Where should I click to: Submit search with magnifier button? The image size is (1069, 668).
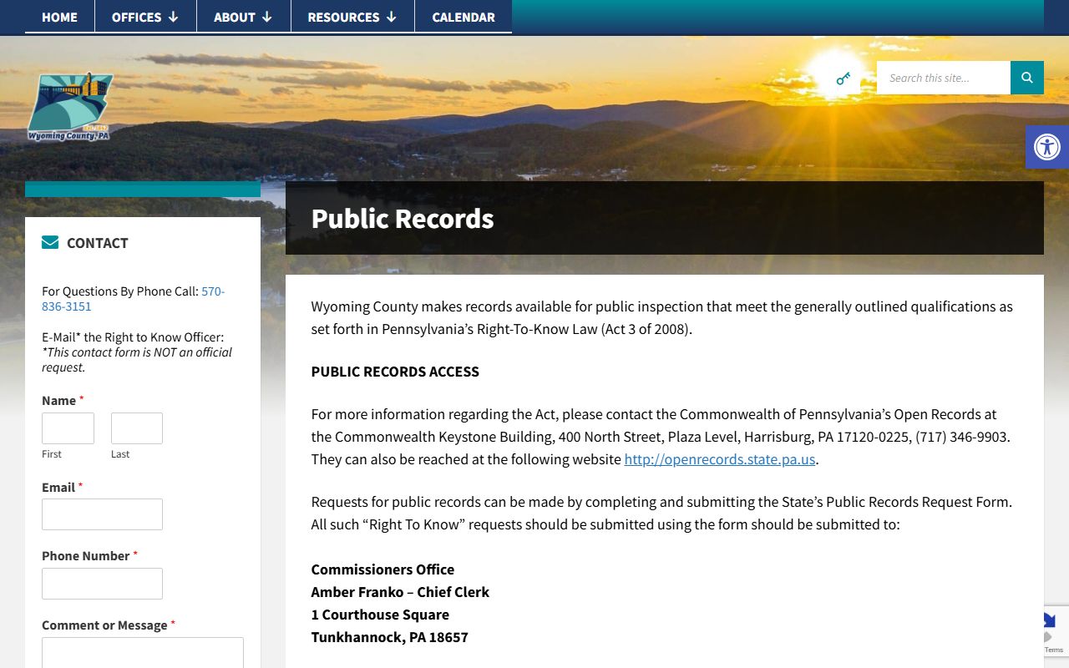click(x=1027, y=78)
